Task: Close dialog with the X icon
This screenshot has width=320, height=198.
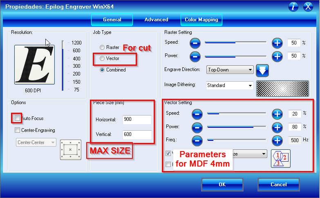Action: click(308, 7)
